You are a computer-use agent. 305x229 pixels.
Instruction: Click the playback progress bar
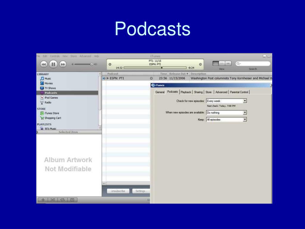point(155,68)
